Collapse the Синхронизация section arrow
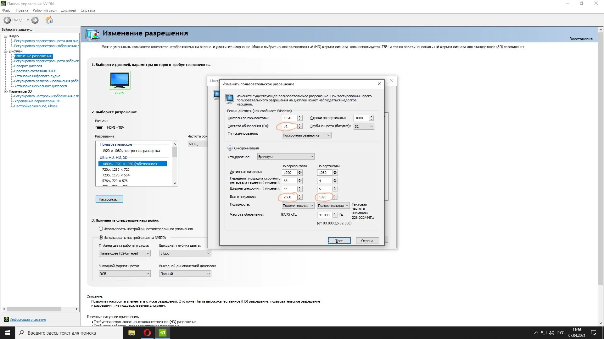 coord(230,148)
